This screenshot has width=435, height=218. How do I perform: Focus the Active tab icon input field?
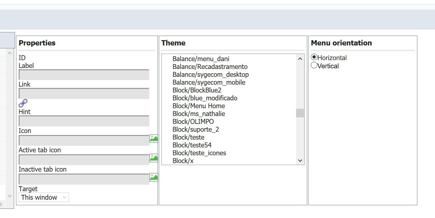(x=84, y=159)
